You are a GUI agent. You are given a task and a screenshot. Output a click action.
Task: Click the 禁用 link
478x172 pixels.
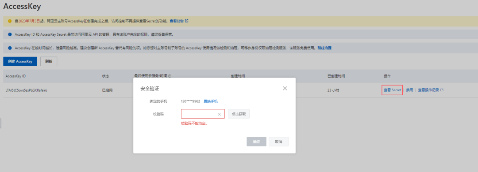point(409,90)
